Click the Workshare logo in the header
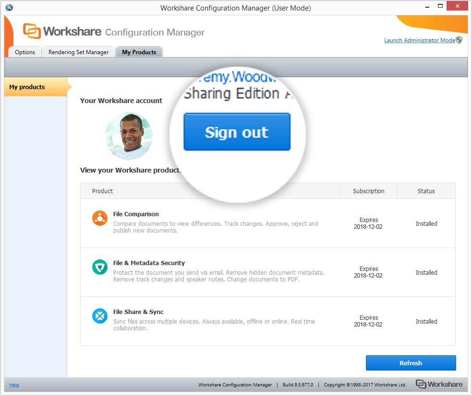This screenshot has width=472, height=396. point(62,32)
